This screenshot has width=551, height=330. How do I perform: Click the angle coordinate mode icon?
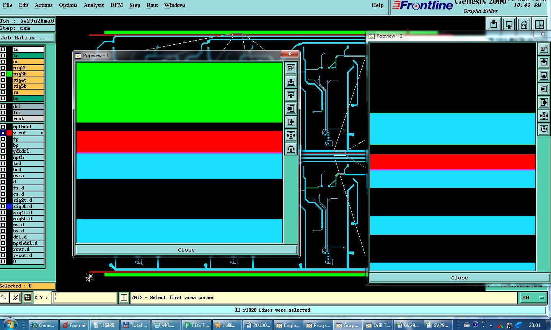click(16, 297)
